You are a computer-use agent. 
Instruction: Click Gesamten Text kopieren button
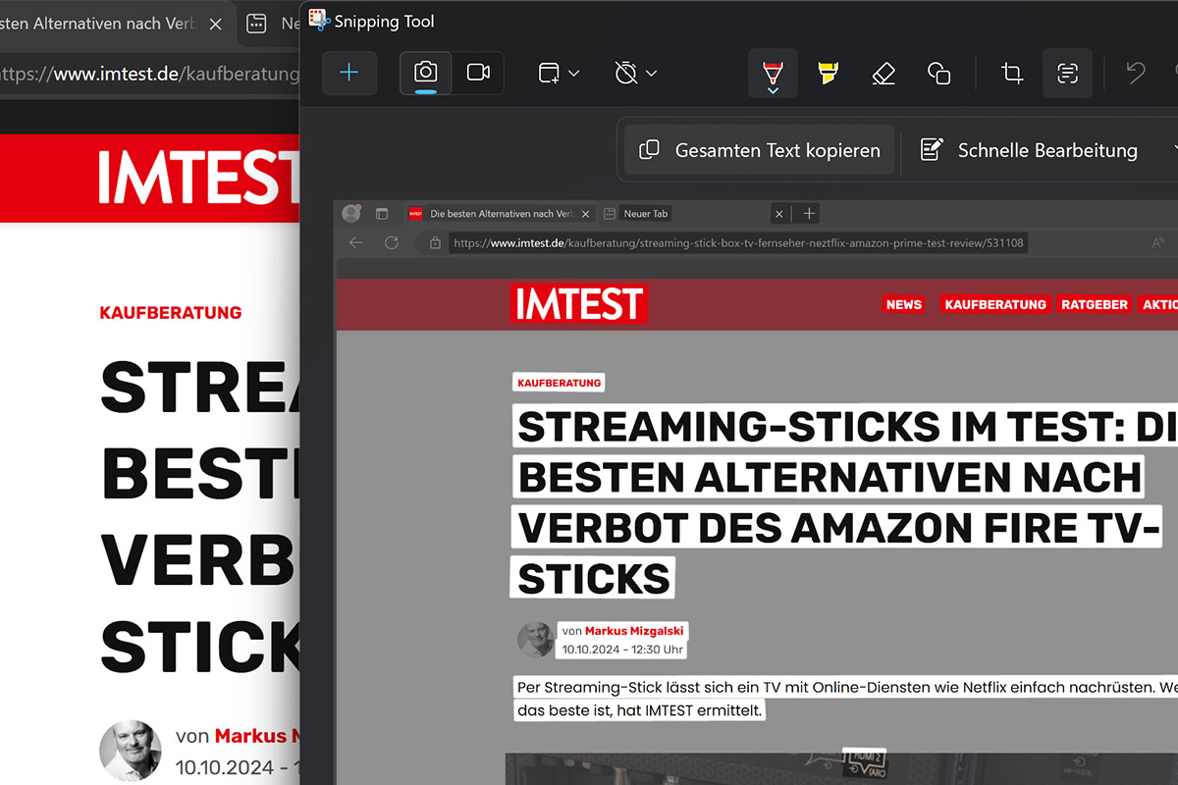(760, 150)
